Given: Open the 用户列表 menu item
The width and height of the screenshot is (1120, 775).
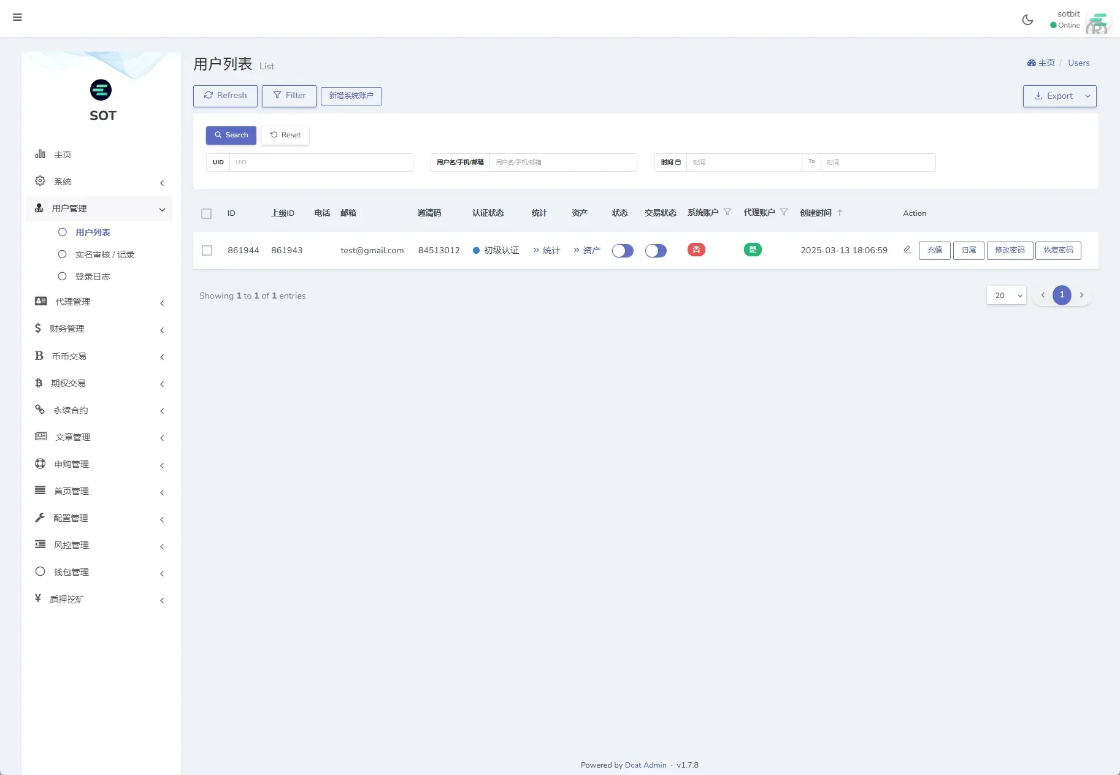Looking at the screenshot, I should 93,232.
